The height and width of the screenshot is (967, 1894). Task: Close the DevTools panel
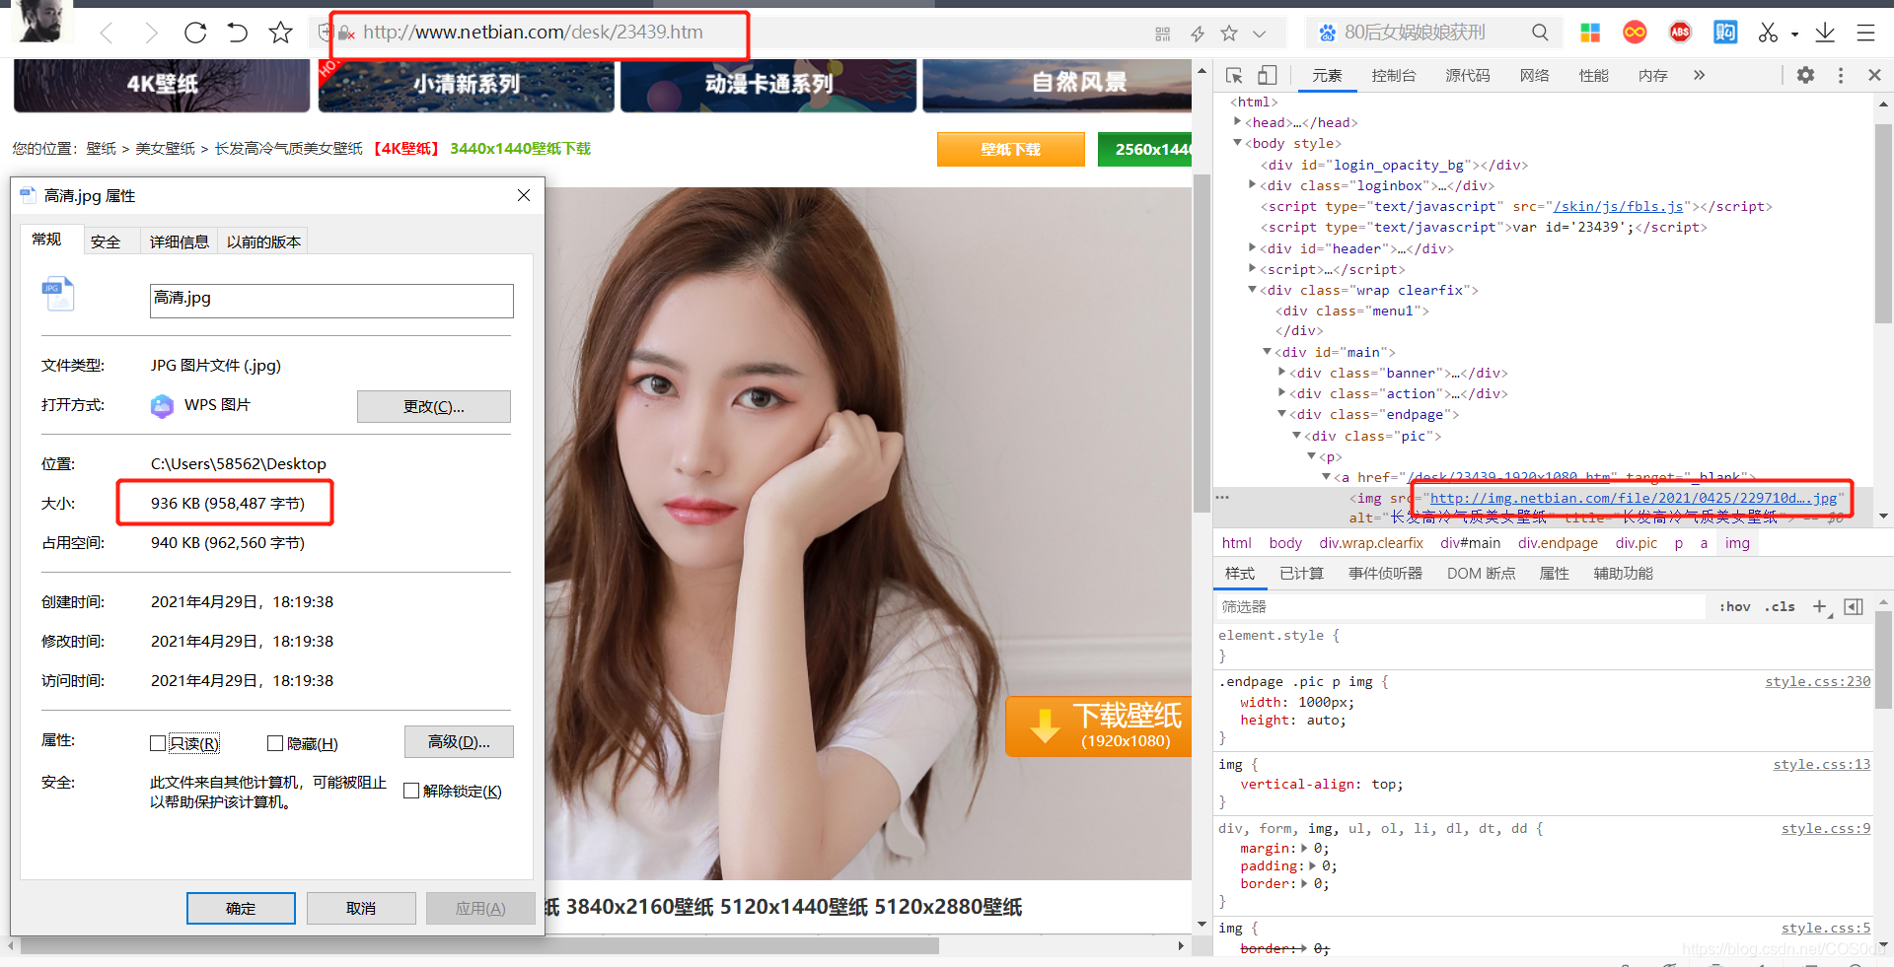[1874, 75]
